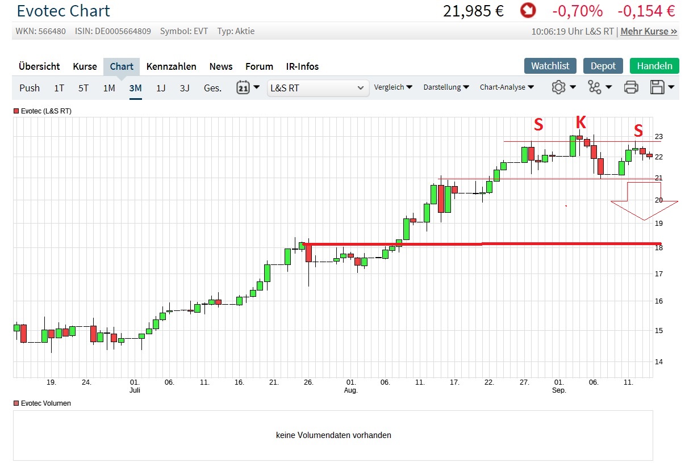
Task: Switch to the Kennzahlen tab
Action: [x=171, y=66]
